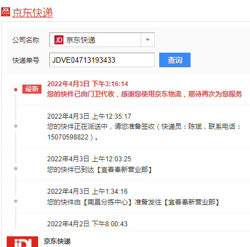Select the 2022年4月2日 下午8:00:43 entry

(87, 224)
